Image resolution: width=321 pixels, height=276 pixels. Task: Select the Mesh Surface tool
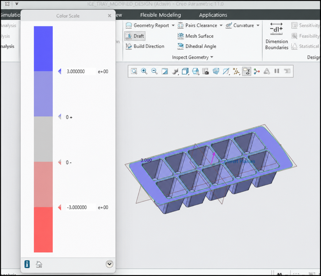(x=195, y=36)
